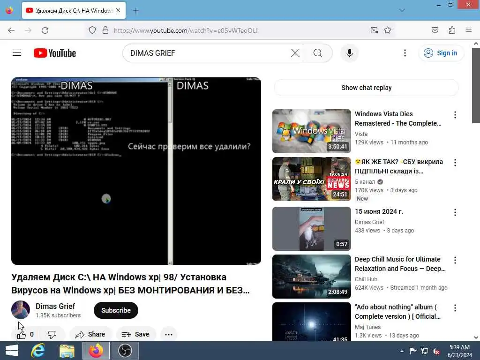View site security padlock info
Screen dimensions: 480x360
pyautogui.click(x=105, y=30)
